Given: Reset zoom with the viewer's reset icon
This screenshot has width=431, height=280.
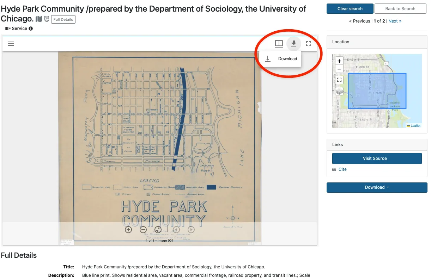Looking at the screenshot, I should pyautogui.click(x=158, y=230).
